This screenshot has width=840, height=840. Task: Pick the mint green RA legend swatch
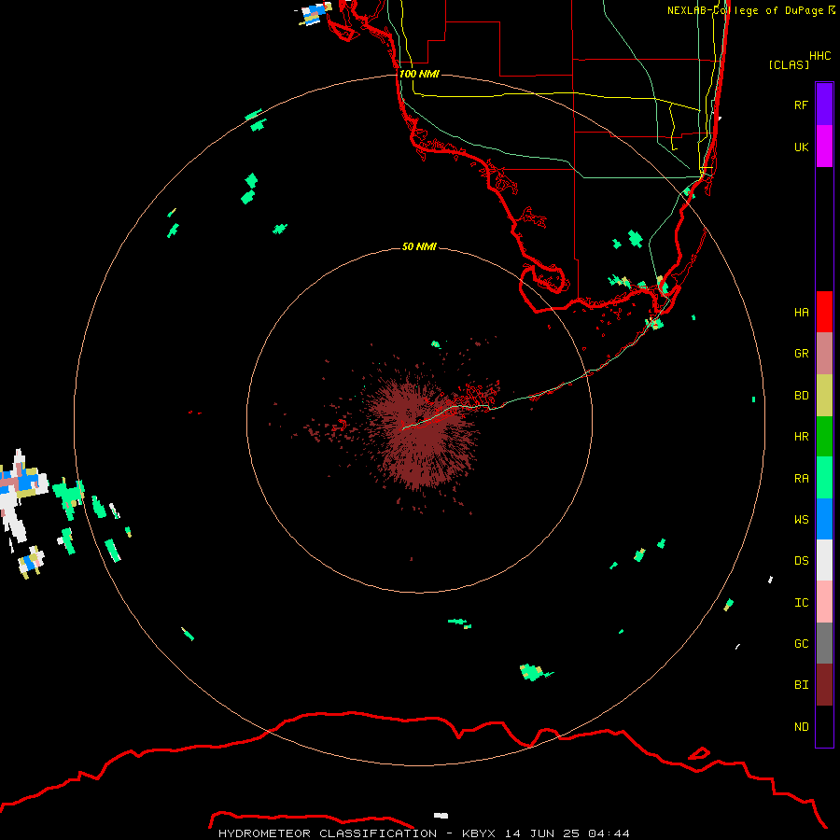(x=824, y=478)
